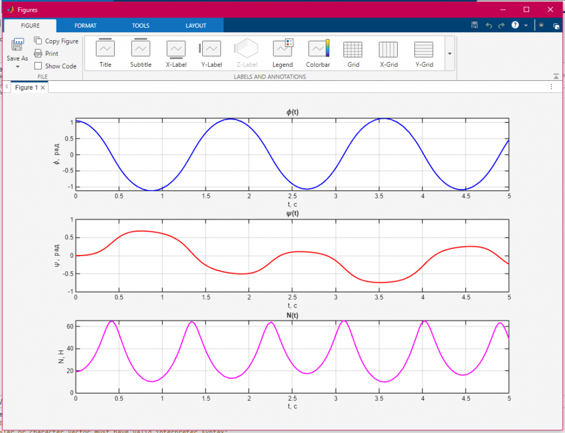This screenshot has height=433, width=565.
Task: Add a Legend to the plot
Action: point(282,53)
